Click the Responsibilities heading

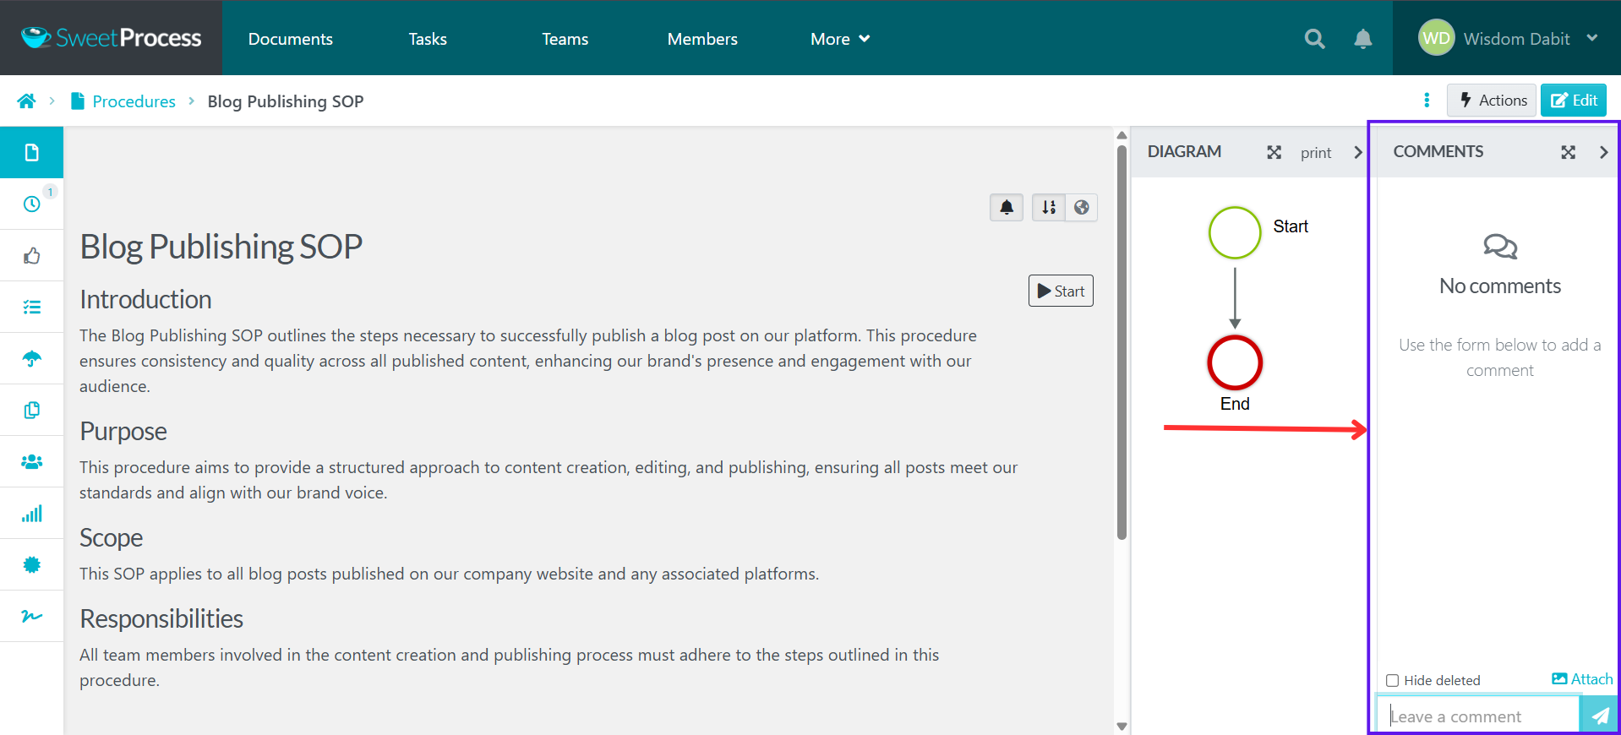[x=161, y=618]
